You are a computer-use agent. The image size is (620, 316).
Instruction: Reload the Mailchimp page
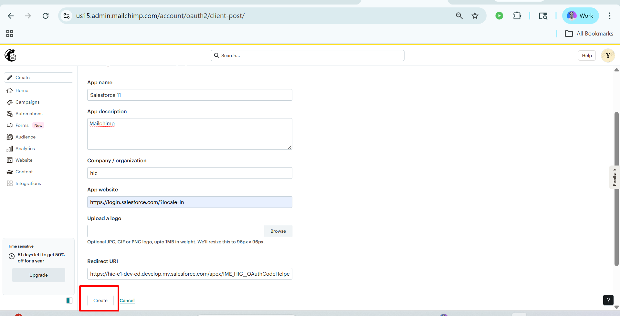[46, 16]
